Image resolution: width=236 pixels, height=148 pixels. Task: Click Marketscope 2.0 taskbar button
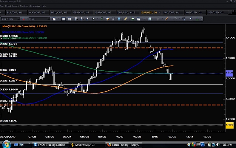86,145
